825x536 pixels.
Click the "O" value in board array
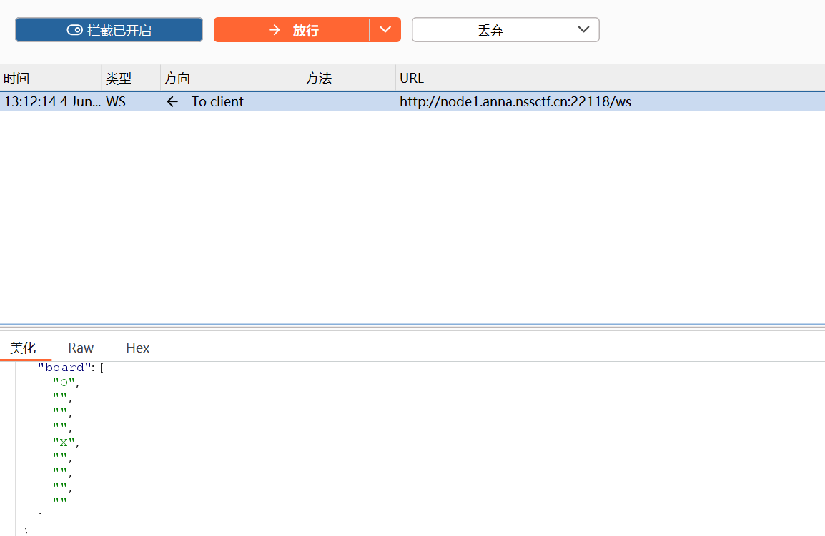pos(64,383)
